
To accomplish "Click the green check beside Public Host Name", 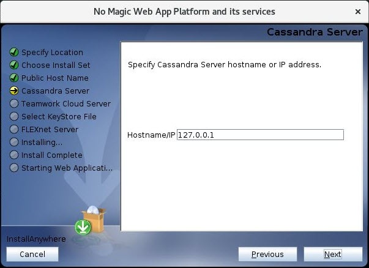I will click(14, 78).
